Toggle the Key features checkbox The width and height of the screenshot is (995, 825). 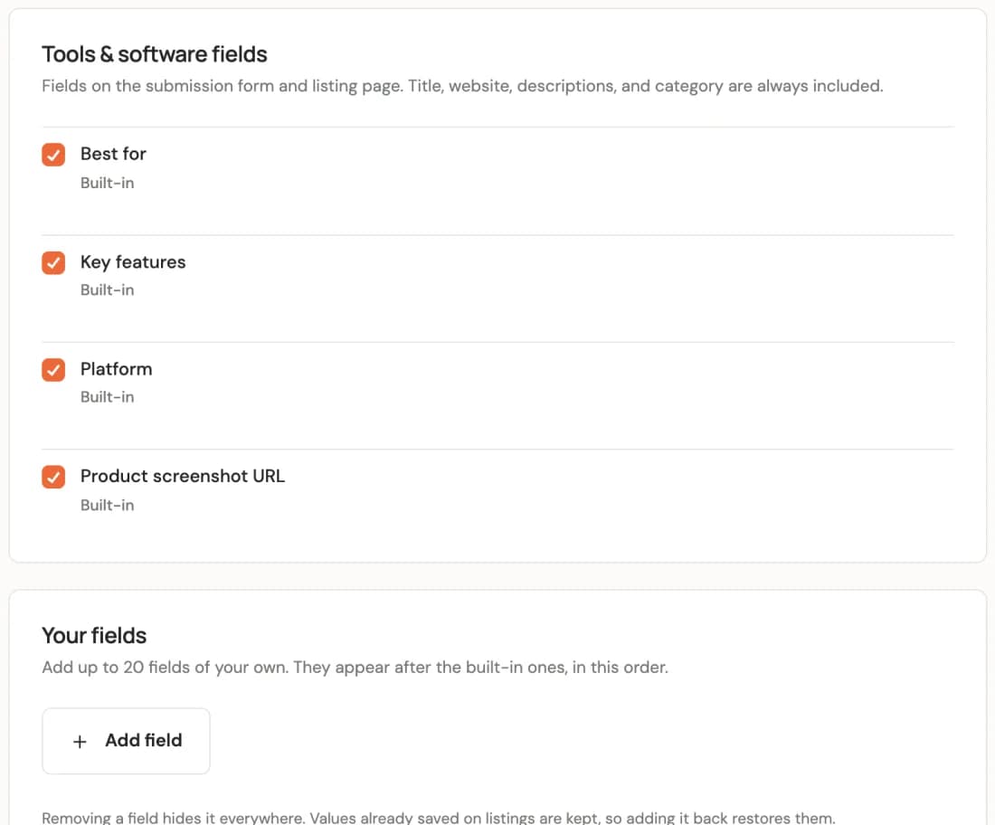(53, 262)
